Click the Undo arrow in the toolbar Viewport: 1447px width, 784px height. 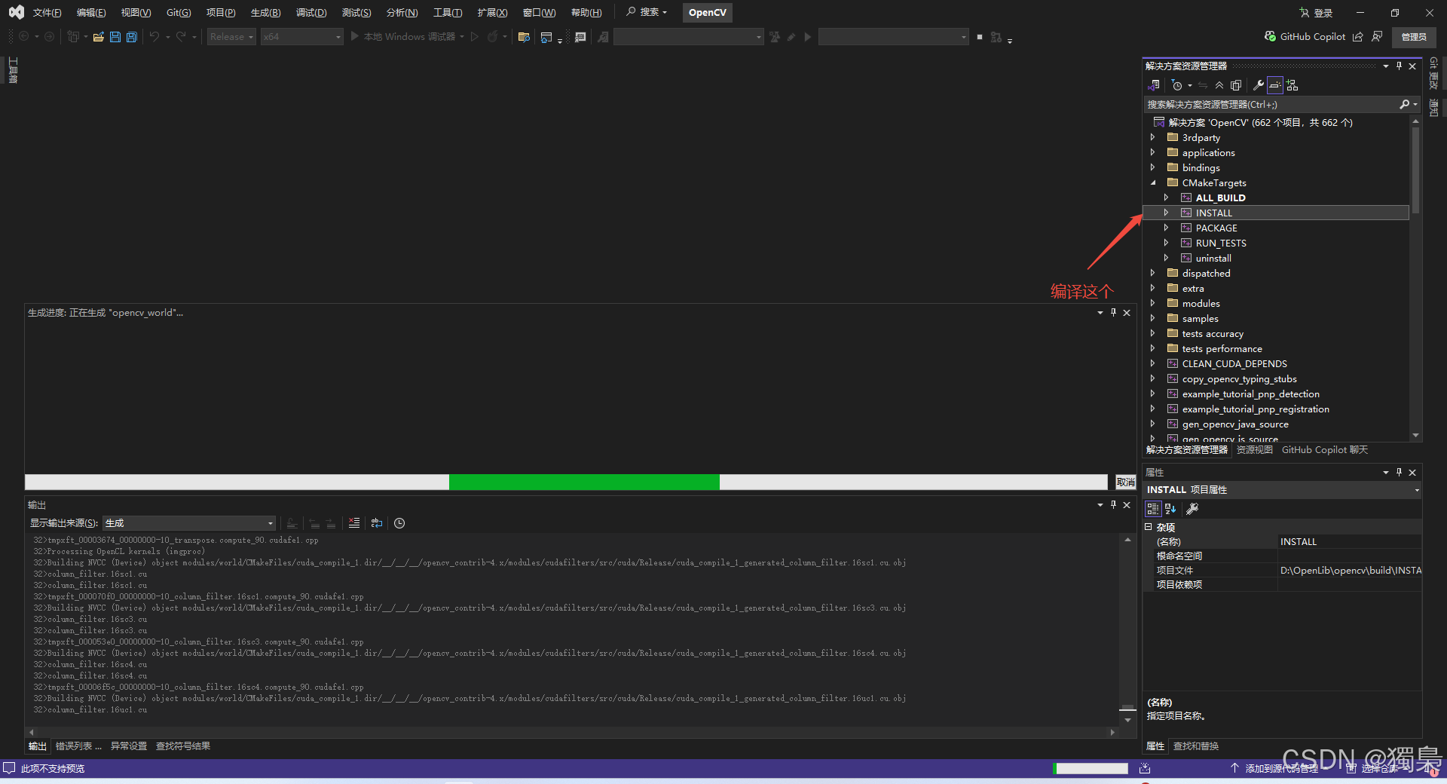tap(154, 37)
